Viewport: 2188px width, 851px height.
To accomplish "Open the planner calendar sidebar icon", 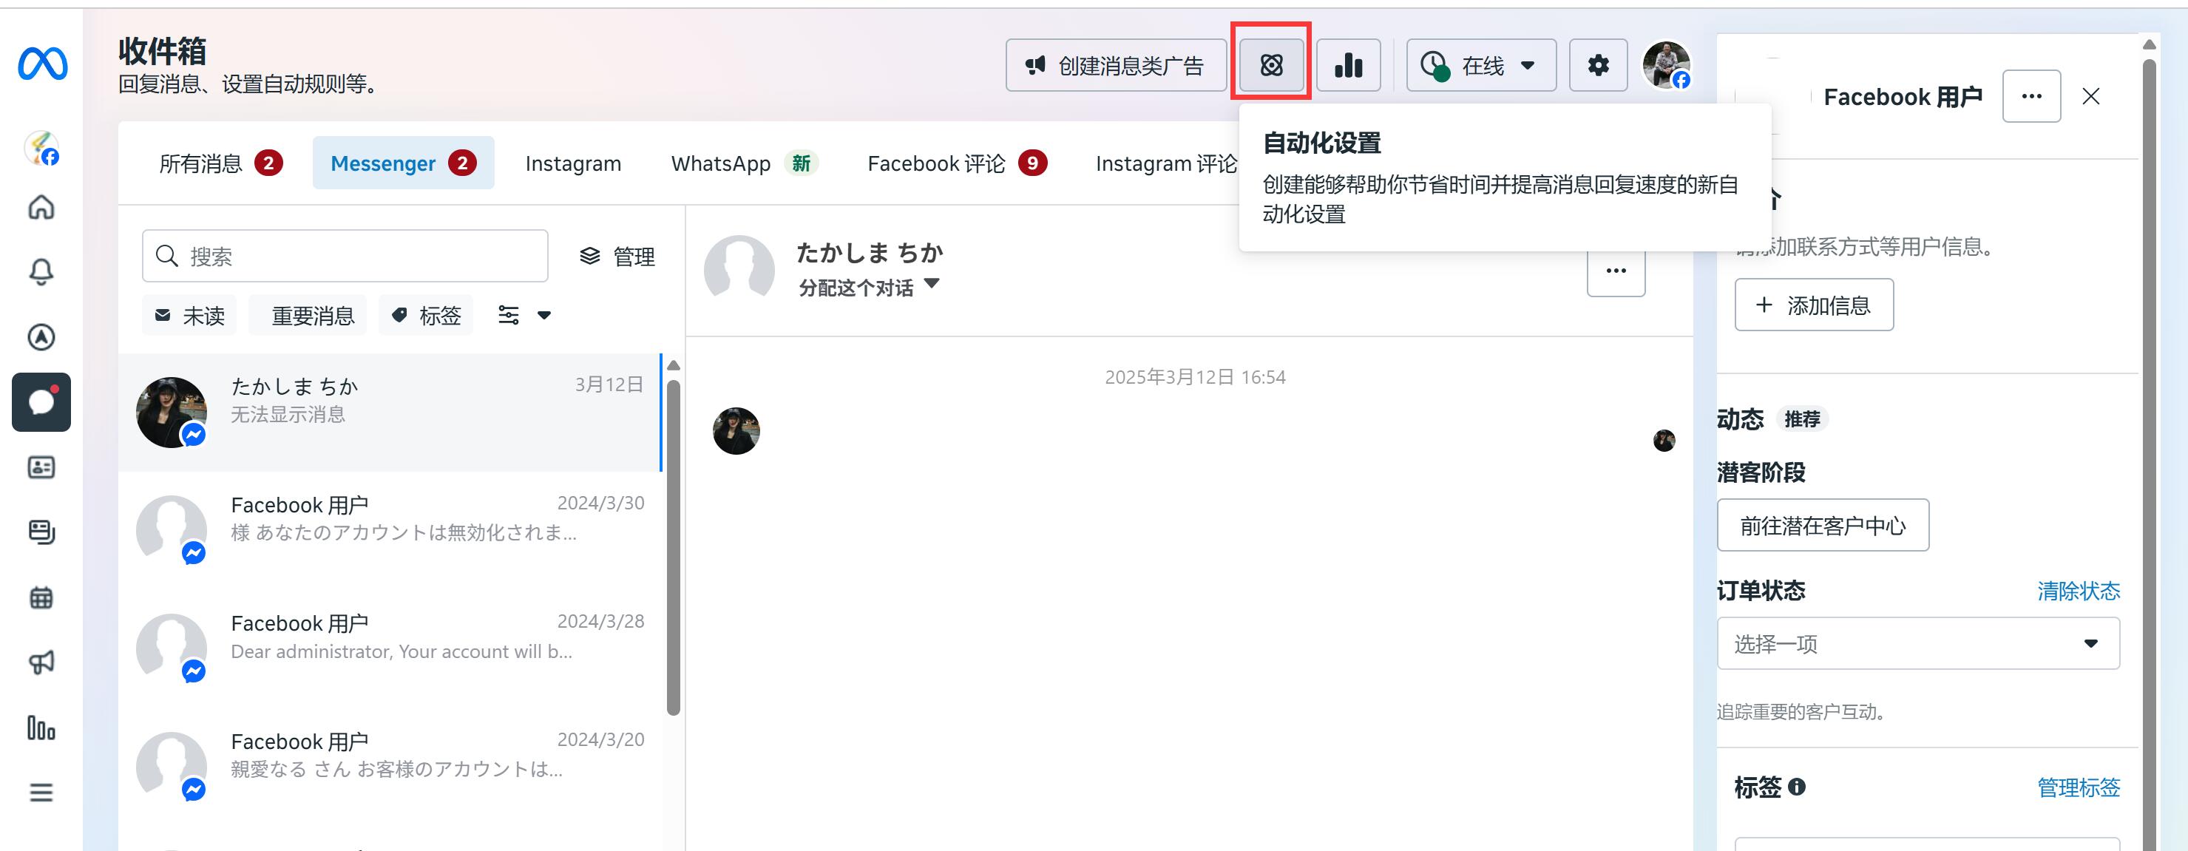I will 41,598.
